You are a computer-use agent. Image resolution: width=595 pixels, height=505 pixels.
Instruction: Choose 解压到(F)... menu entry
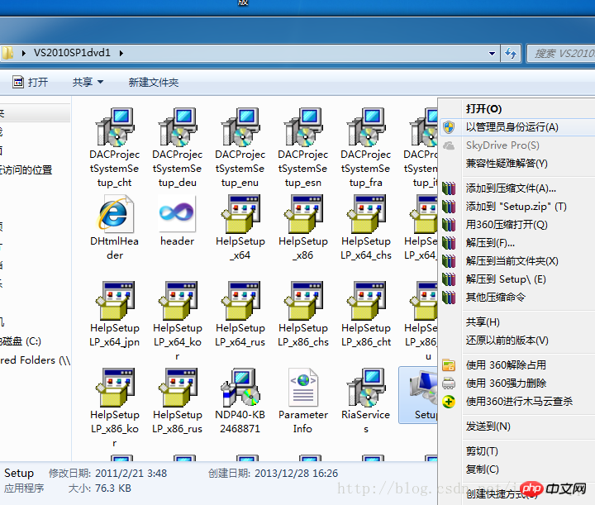[x=490, y=243]
